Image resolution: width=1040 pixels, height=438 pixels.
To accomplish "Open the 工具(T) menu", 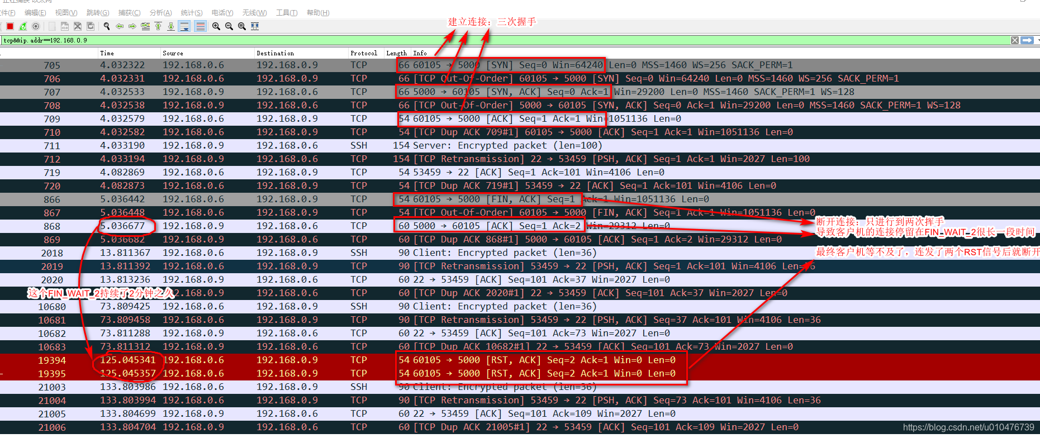I will (287, 13).
